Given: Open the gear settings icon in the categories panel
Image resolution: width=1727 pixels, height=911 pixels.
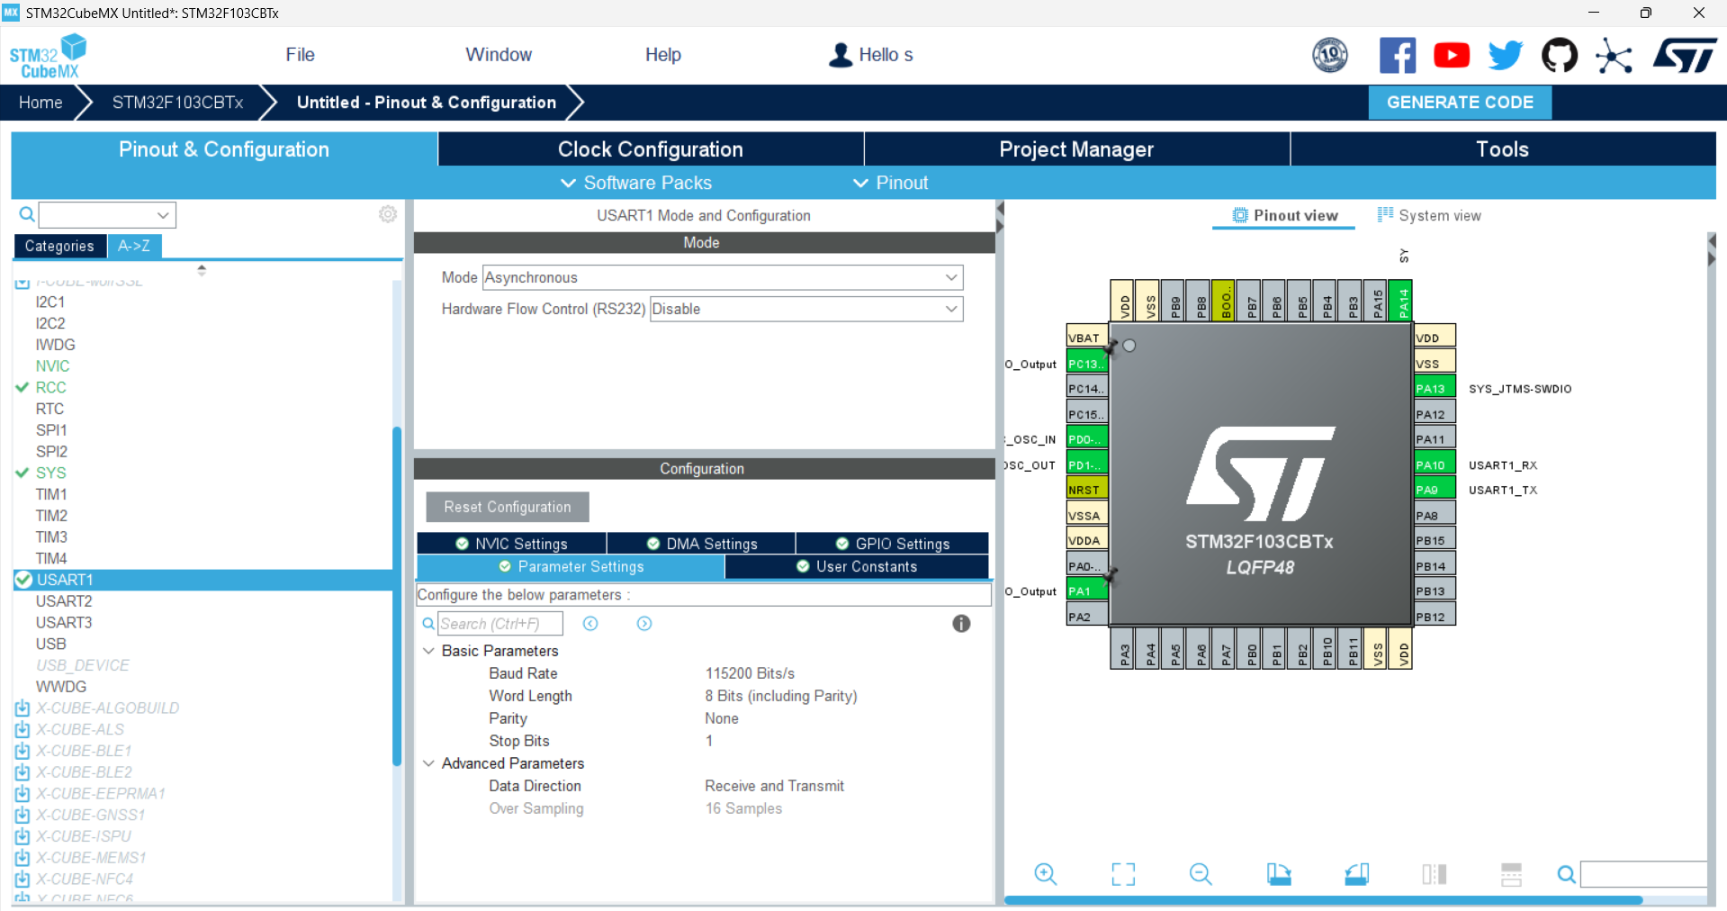Looking at the screenshot, I should tap(388, 214).
